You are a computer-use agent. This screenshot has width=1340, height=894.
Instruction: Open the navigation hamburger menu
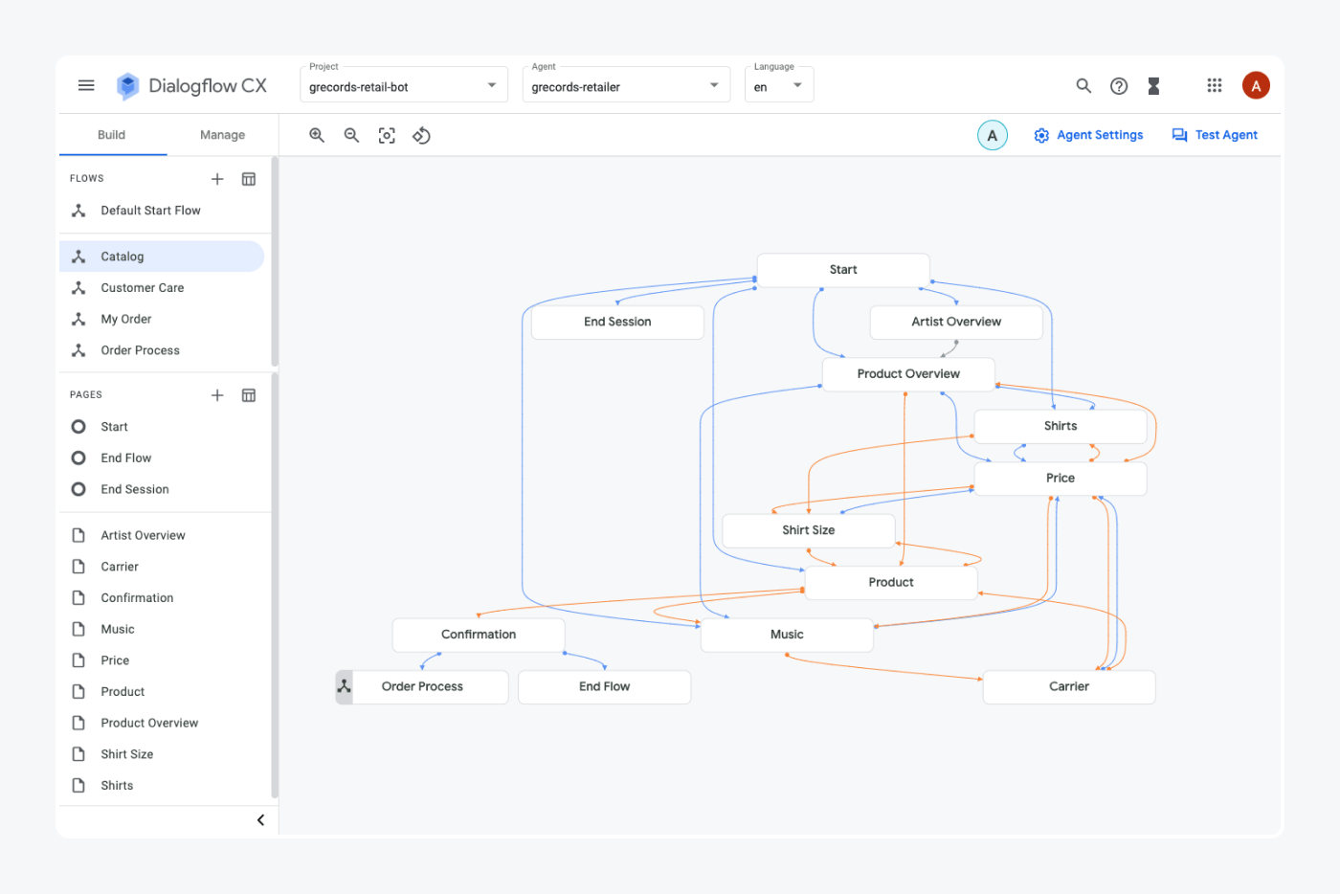click(x=86, y=85)
